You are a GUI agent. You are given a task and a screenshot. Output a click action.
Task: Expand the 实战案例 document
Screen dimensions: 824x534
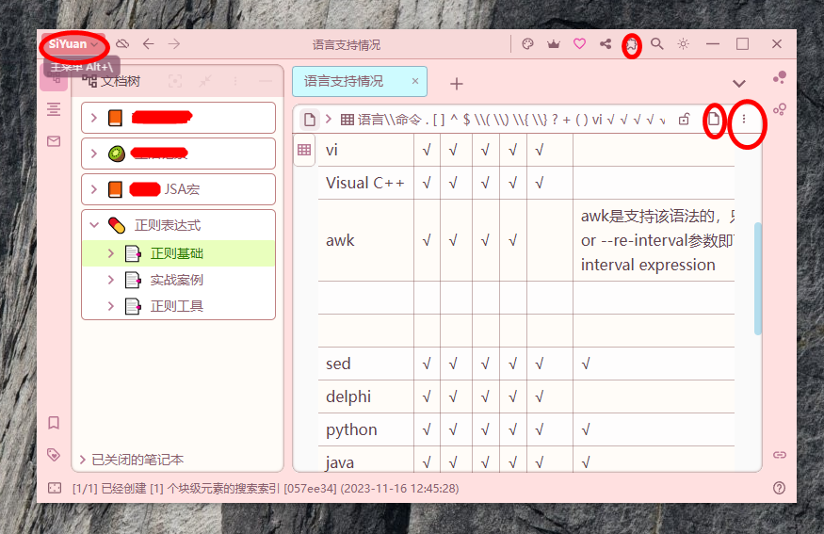click(x=111, y=280)
